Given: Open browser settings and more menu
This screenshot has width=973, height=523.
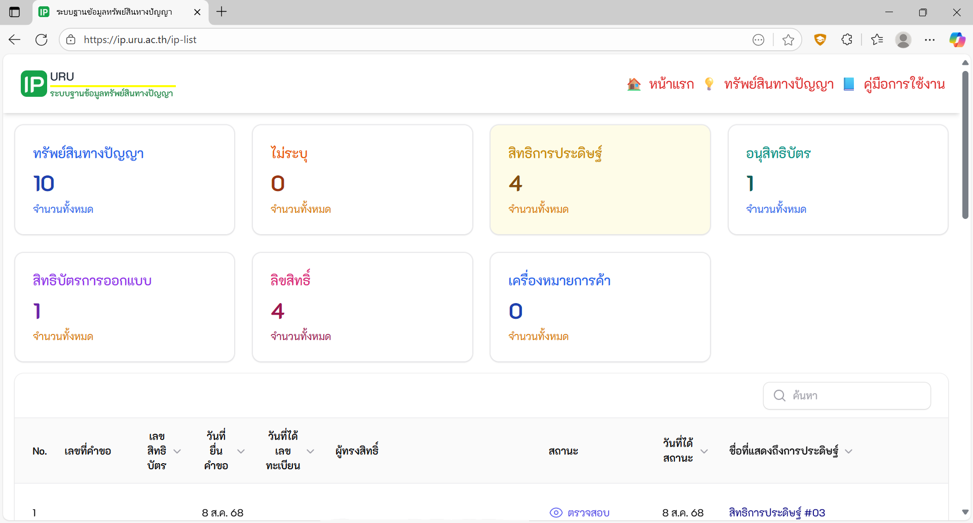Looking at the screenshot, I should [x=929, y=40].
